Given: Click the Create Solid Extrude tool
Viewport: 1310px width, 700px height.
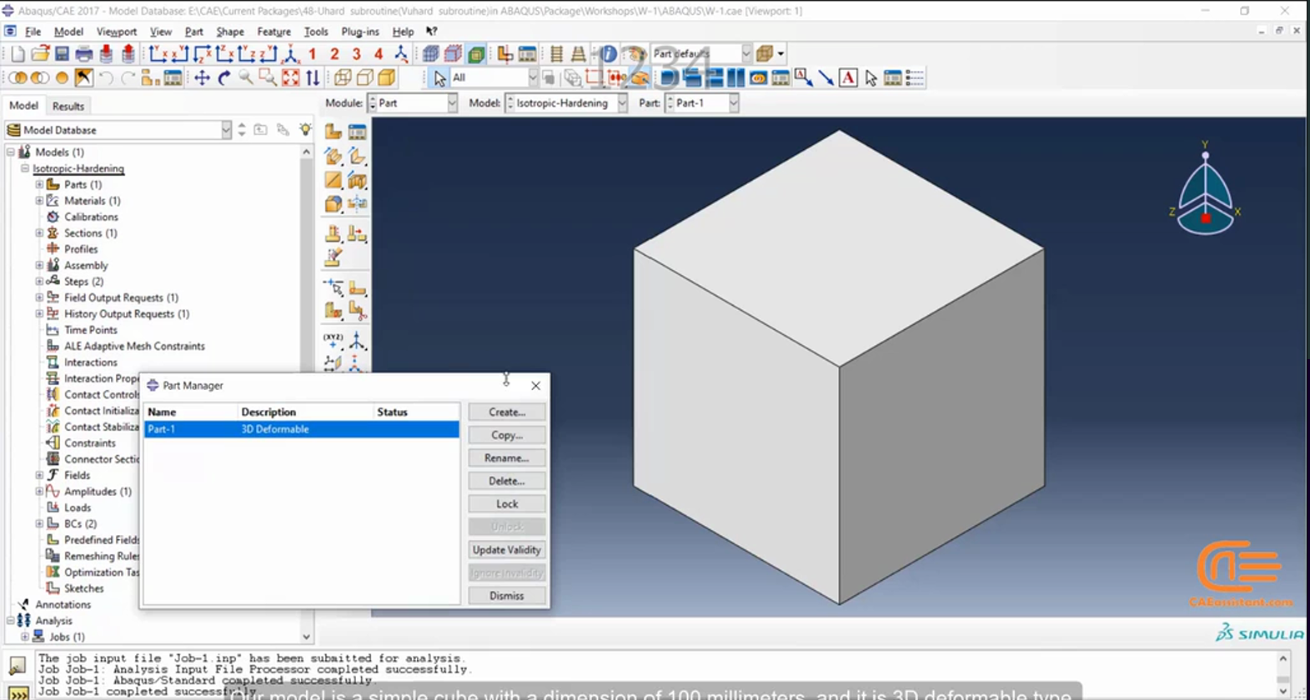Looking at the screenshot, I should point(334,156).
